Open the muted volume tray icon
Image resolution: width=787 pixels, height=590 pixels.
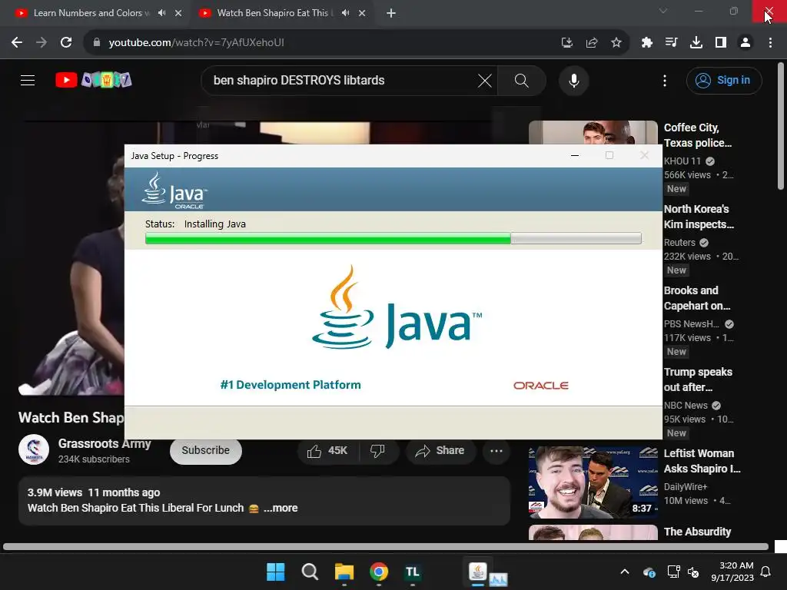693,572
